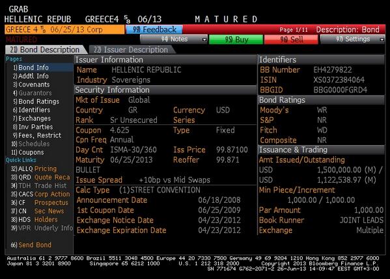Open the HDS Holders link

(34, 219)
